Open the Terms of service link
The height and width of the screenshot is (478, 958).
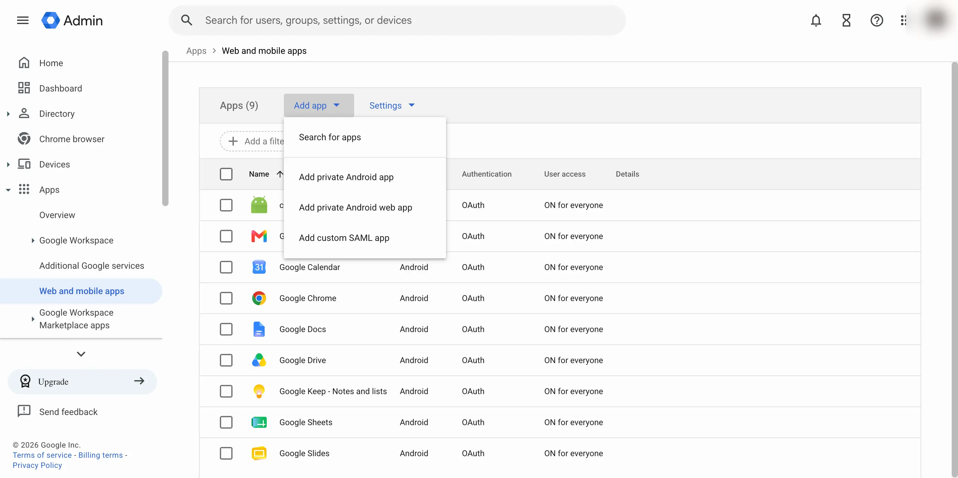point(42,455)
